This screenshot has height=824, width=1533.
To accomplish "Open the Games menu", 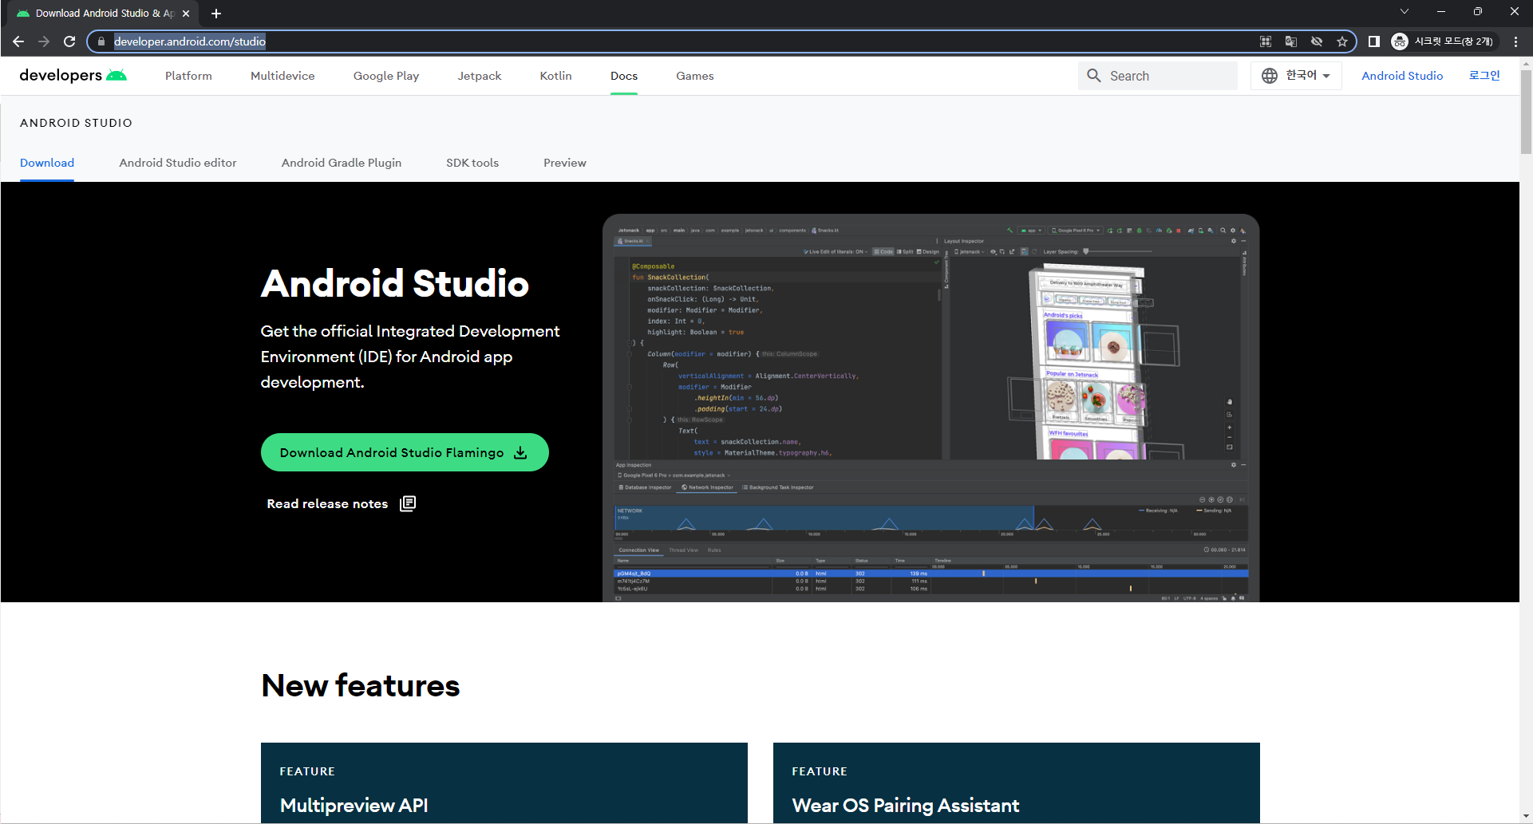I will [695, 76].
